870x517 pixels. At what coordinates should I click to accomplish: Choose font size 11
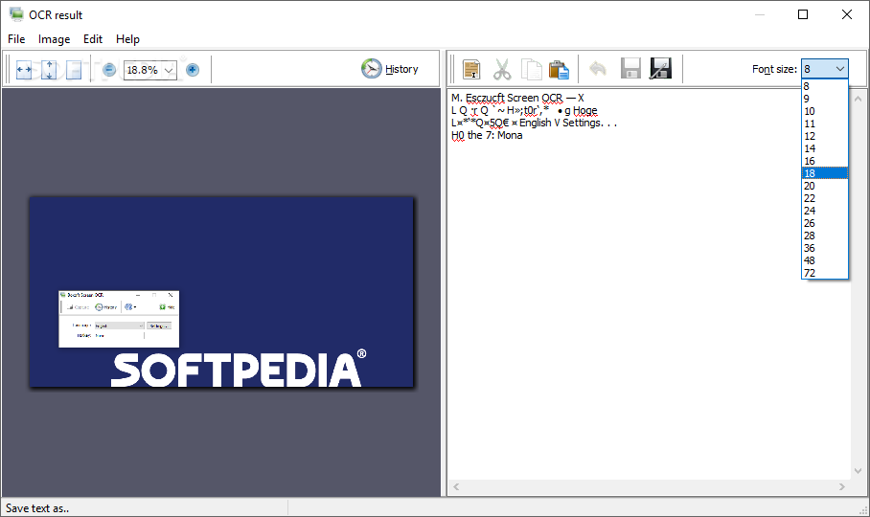(825, 124)
